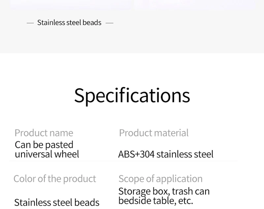264x209 pixels.
Task: Click the top-left product image strip
Action: coord(71,4)
